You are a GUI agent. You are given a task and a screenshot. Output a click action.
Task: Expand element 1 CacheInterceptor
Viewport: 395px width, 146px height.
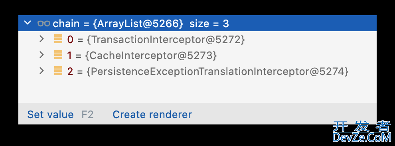(42, 55)
